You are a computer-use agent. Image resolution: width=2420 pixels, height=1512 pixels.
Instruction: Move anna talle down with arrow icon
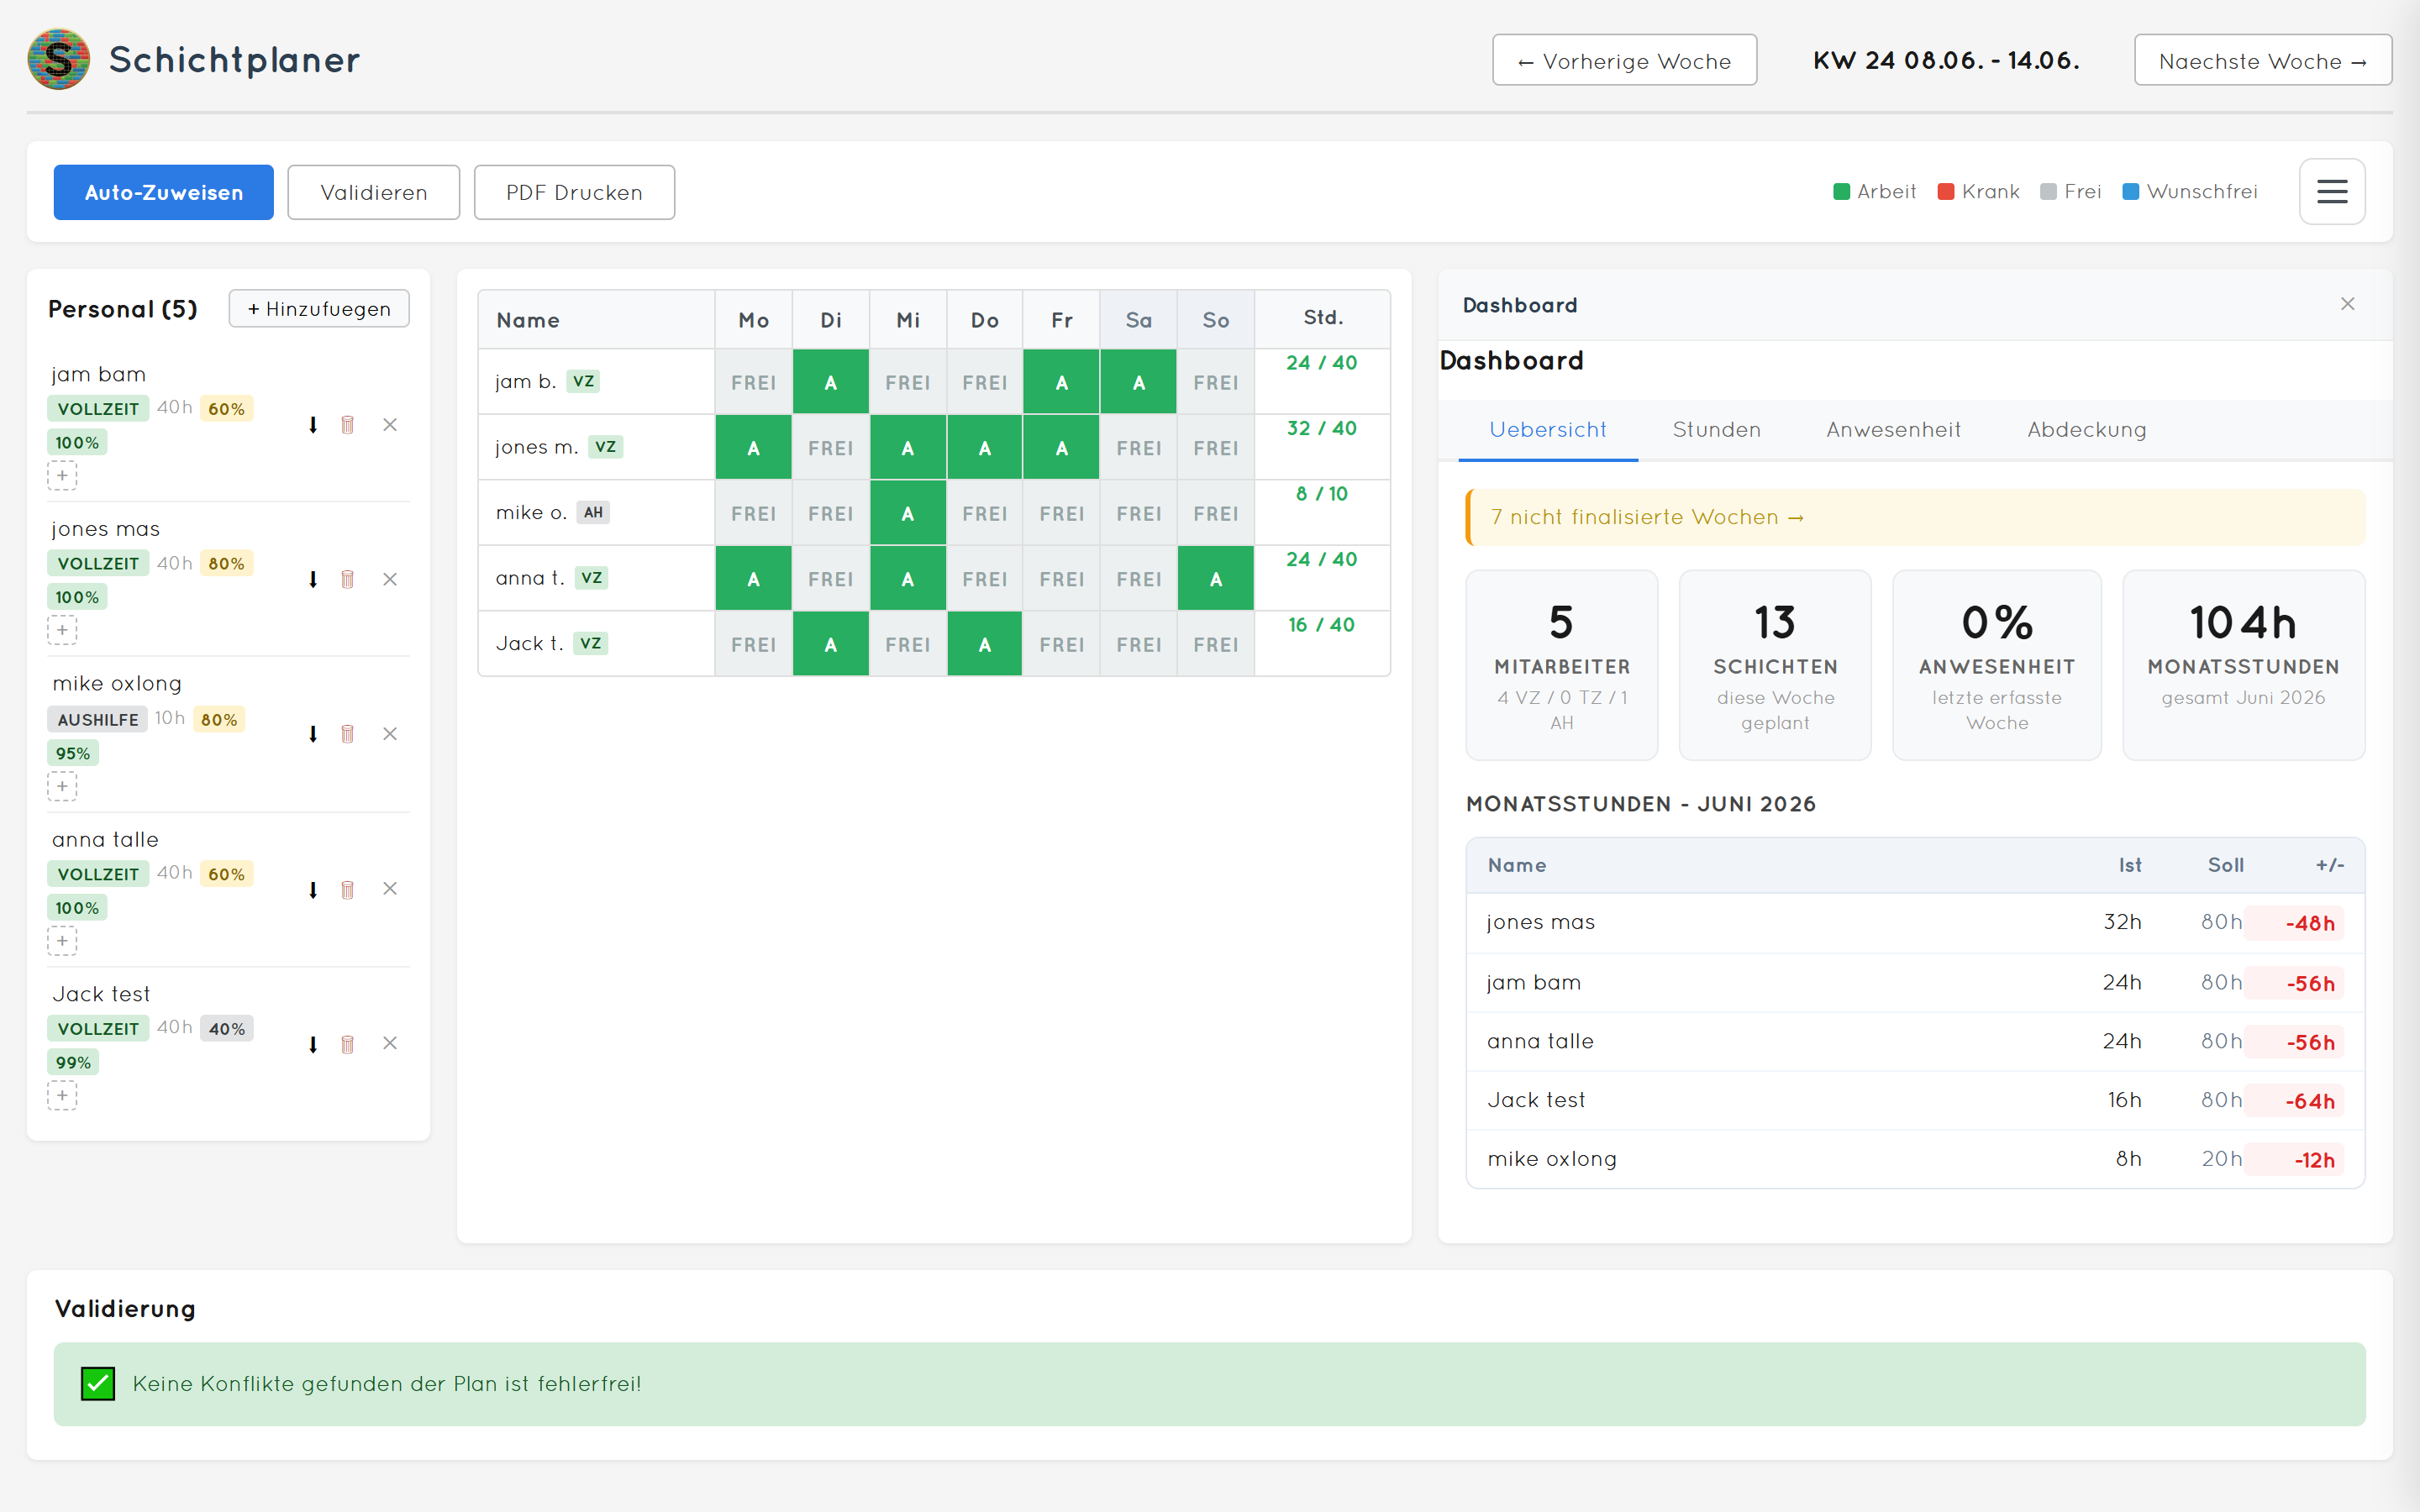(313, 889)
